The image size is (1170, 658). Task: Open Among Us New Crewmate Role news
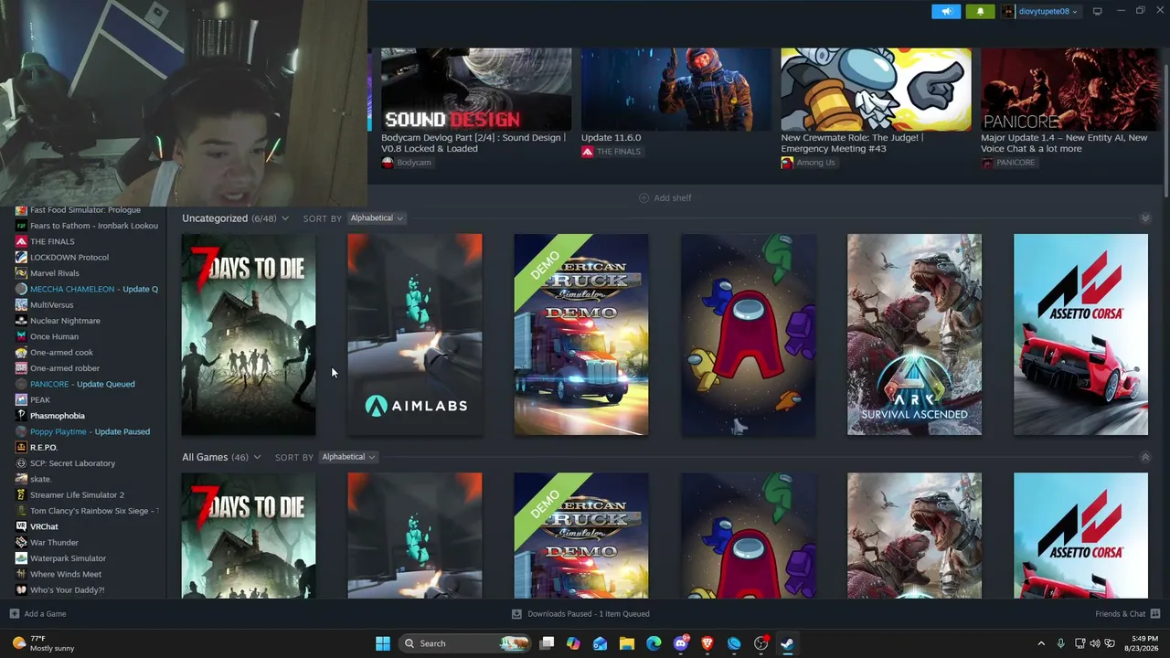876,101
